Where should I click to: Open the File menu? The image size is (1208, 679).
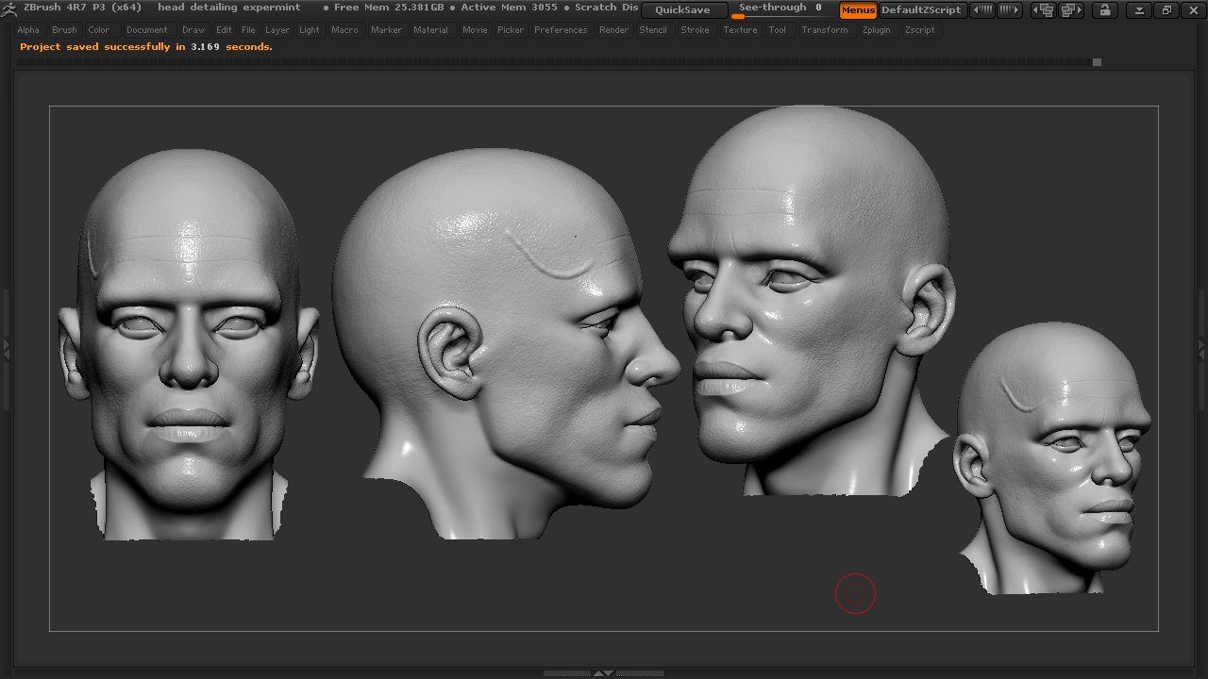click(248, 30)
